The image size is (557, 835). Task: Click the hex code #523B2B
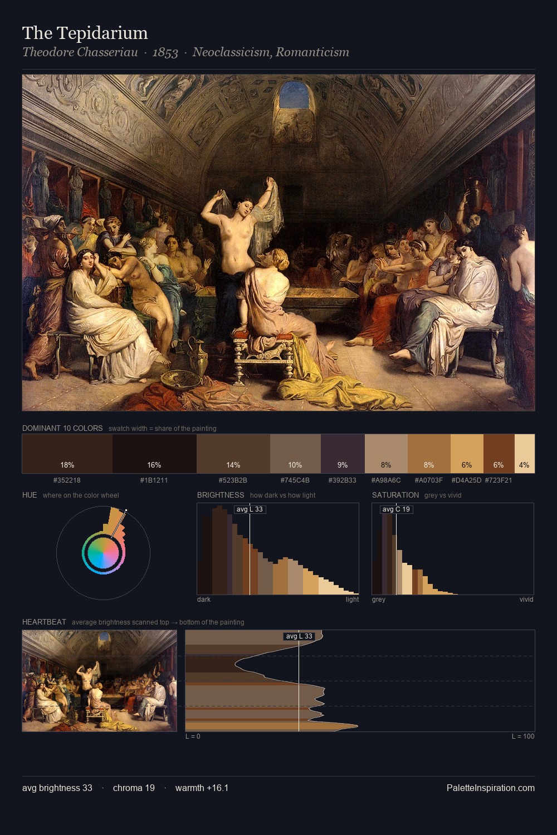[233, 480]
